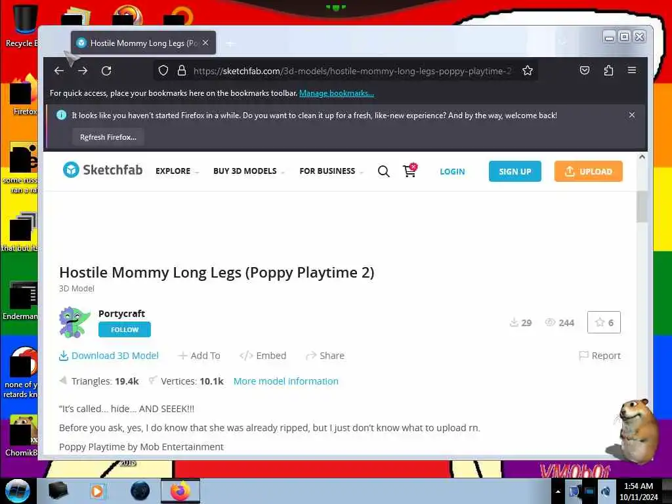
Task: Open the Firefox desktop shortcut
Action: [x=23, y=95]
